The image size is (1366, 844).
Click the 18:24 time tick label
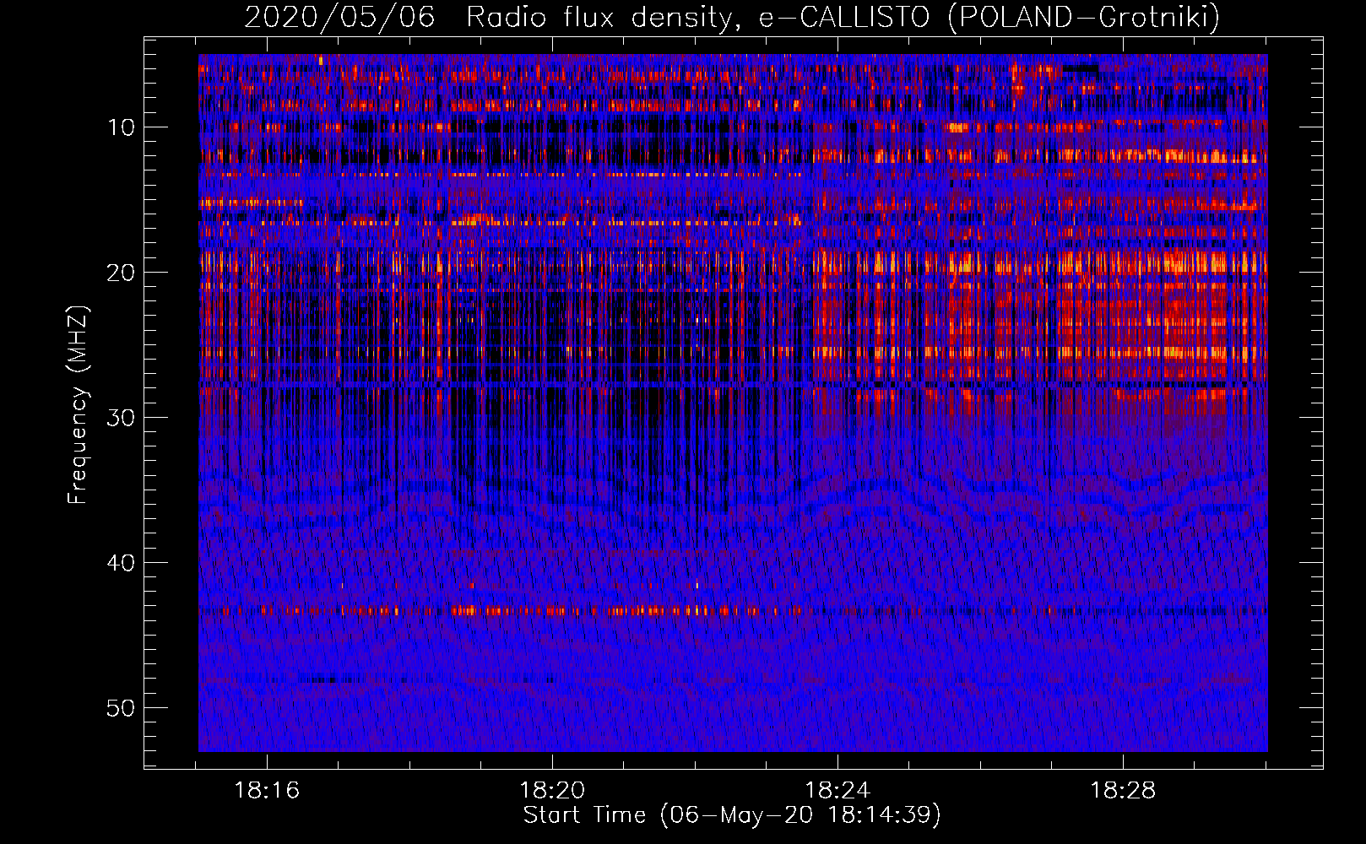tap(837, 791)
